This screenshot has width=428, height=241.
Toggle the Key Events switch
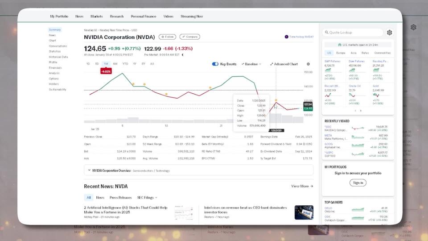click(x=215, y=64)
